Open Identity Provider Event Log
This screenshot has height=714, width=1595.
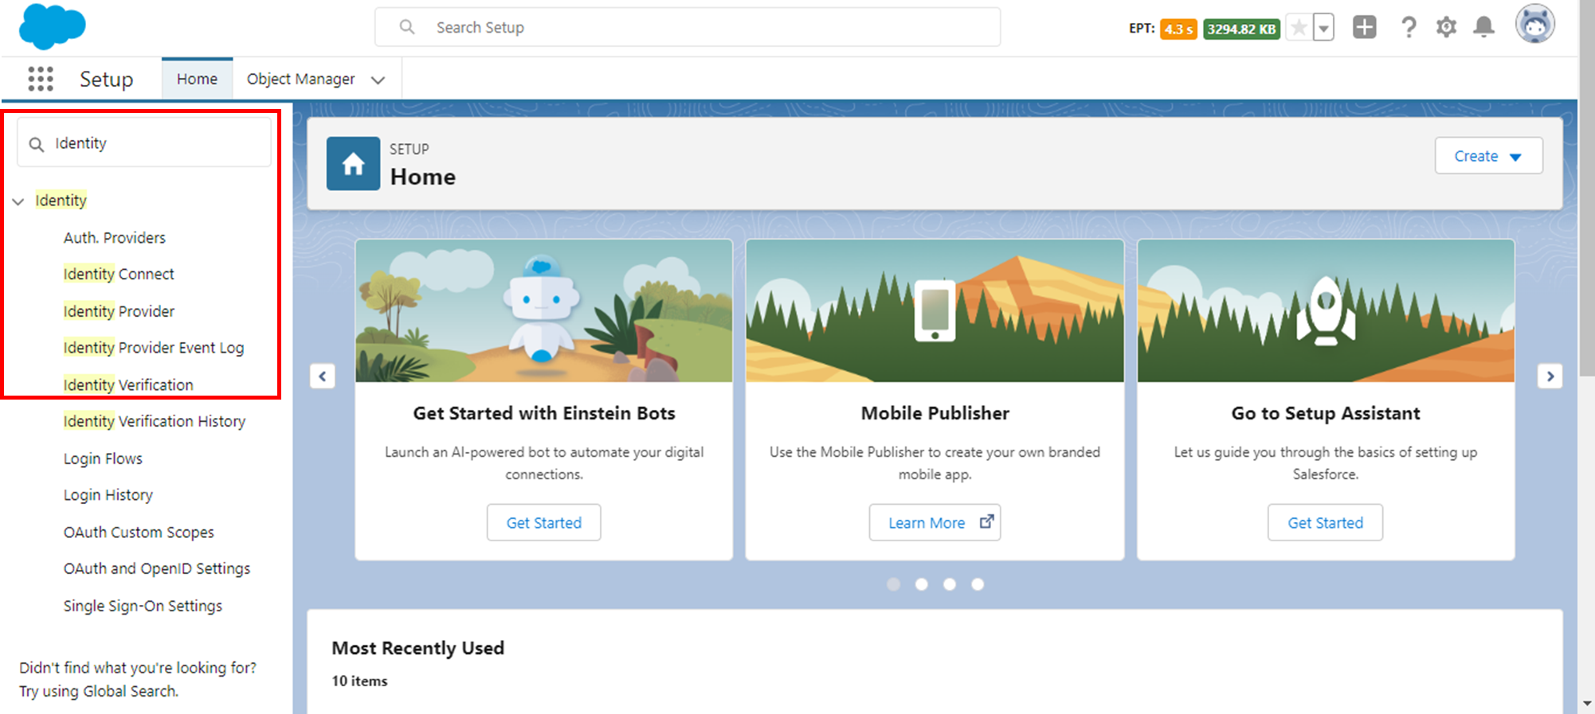[x=154, y=348]
